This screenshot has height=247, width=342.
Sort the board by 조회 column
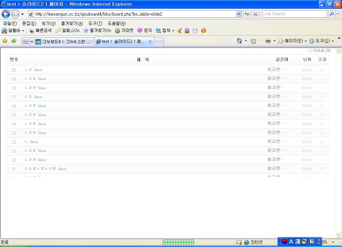click(322, 59)
